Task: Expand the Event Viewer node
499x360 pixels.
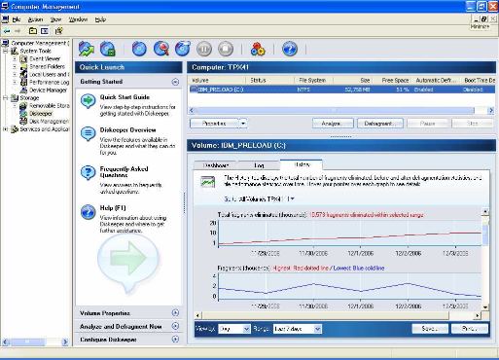Action: (x=15, y=59)
